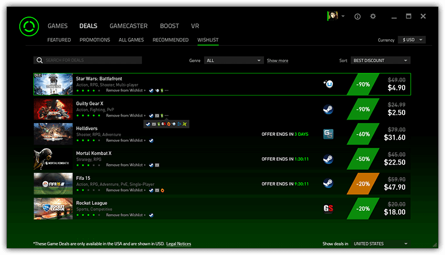Click the GamersGate store icon for Helldivers
Image resolution: width=445 pixels, height=255 pixels.
(328, 134)
